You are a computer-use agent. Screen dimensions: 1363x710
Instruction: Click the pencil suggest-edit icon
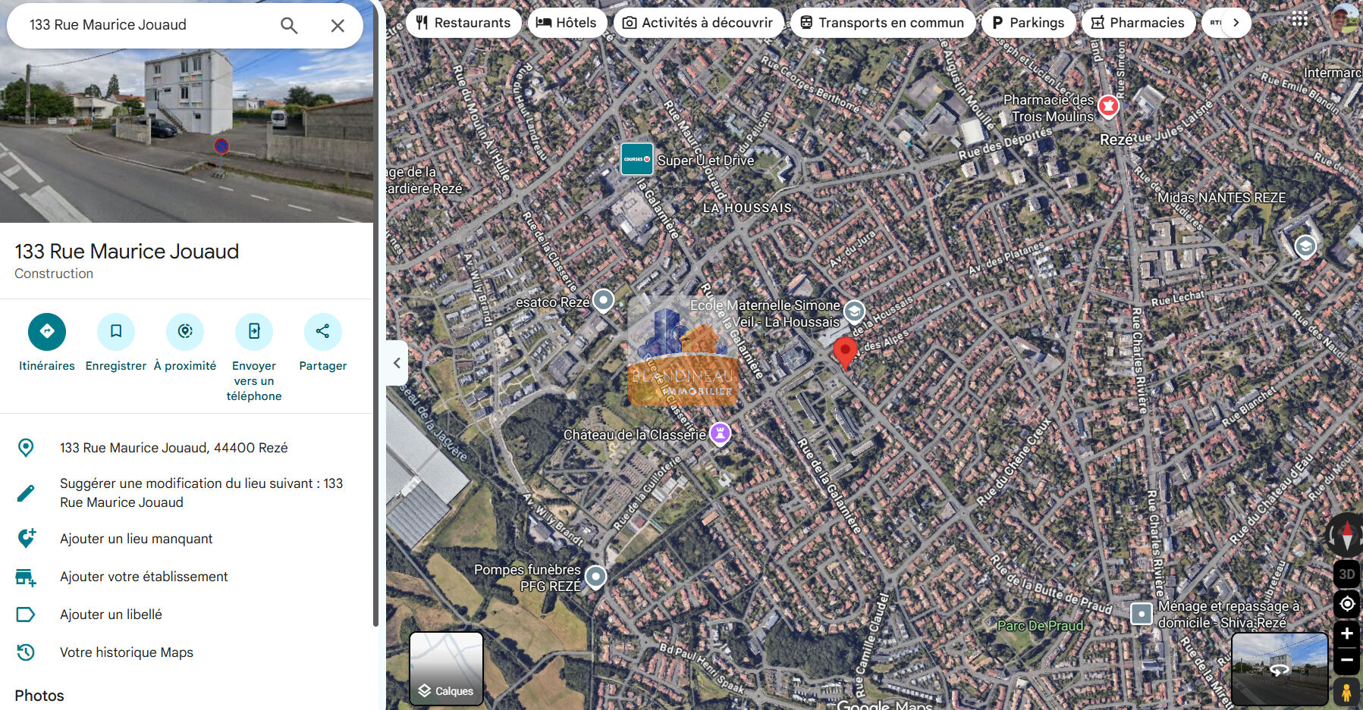pyautogui.click(x=26, y=493)
